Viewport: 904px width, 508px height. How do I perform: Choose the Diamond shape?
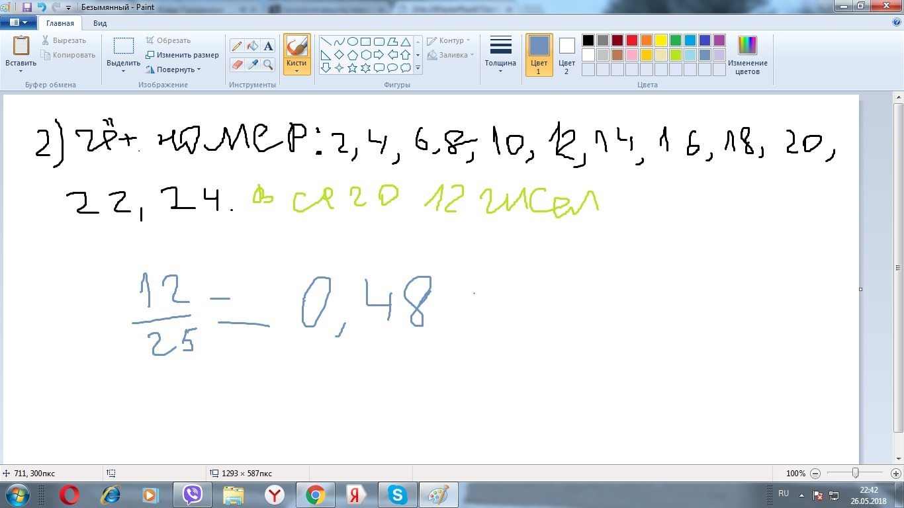point(339,54)
